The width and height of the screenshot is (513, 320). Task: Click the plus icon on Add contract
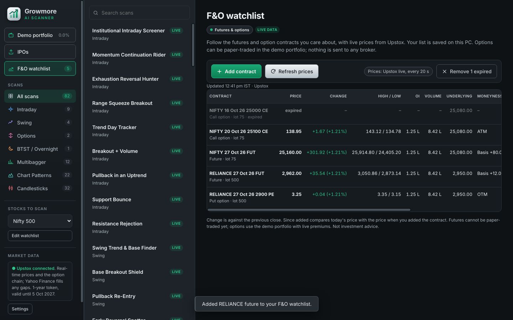click(219, 71)
